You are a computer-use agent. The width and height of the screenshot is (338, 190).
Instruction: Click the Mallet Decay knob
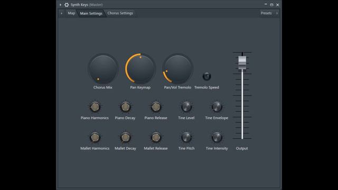click(x=125, y=137)
